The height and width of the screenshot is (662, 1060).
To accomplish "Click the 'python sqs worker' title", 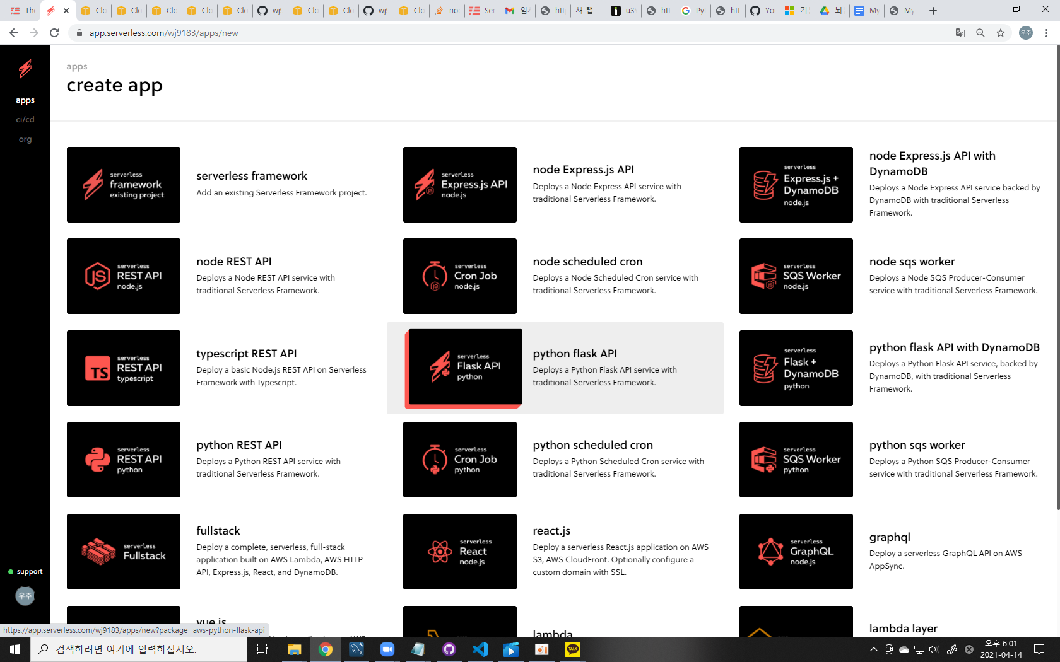I will point(917,445).
